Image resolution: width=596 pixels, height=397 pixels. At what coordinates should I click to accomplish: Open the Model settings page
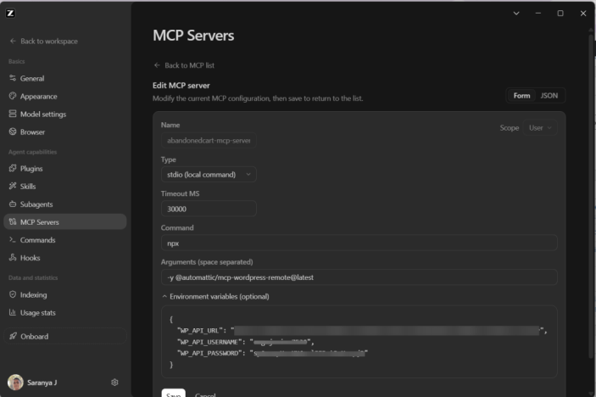[65, 114]
